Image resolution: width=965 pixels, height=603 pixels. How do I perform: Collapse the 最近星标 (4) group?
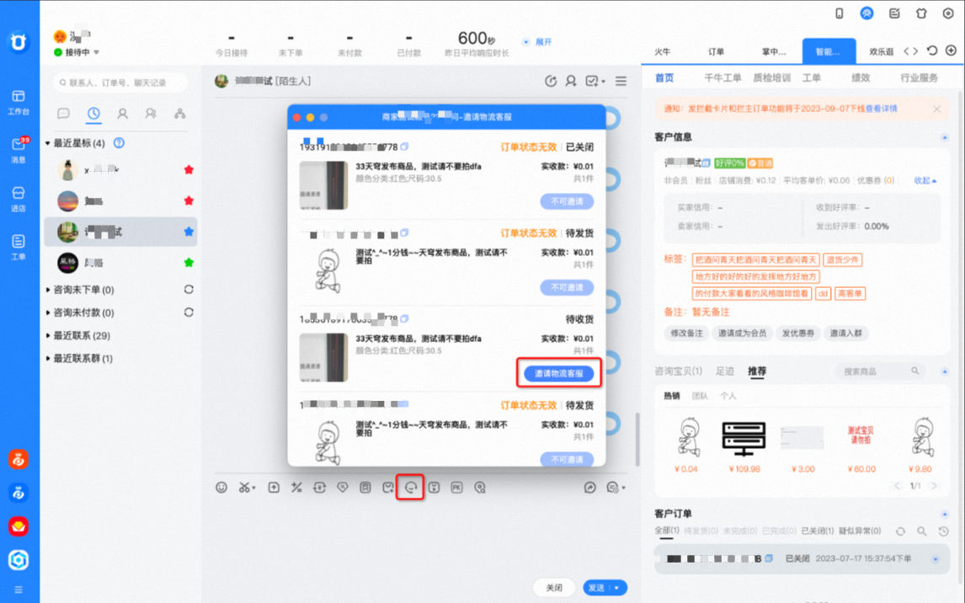pyautogui.click(x=48, y=143)
